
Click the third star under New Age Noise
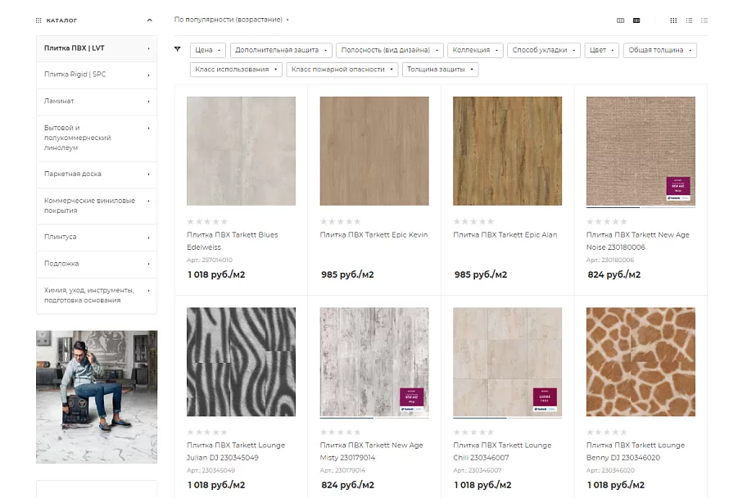click(607, 222)
